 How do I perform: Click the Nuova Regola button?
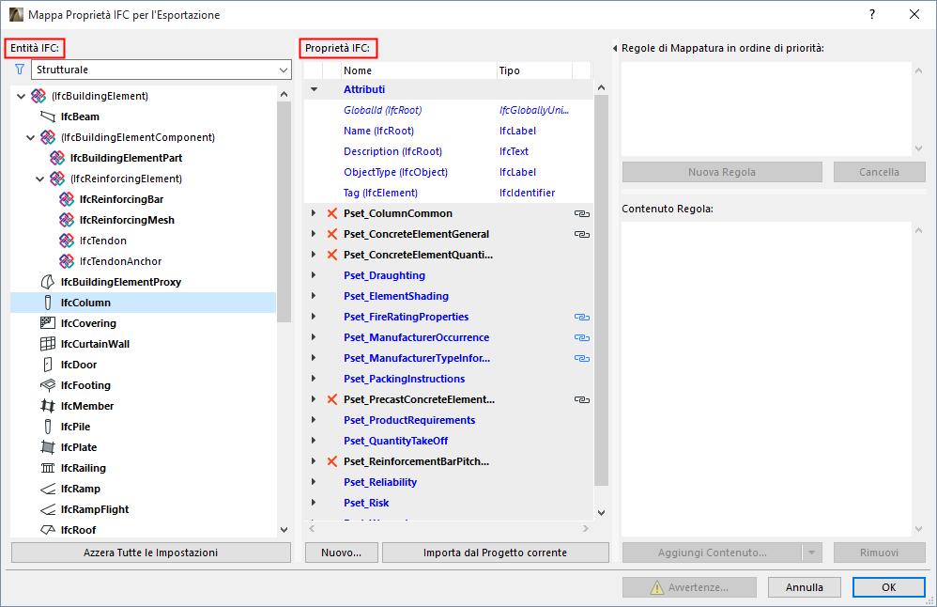[722, 172]
